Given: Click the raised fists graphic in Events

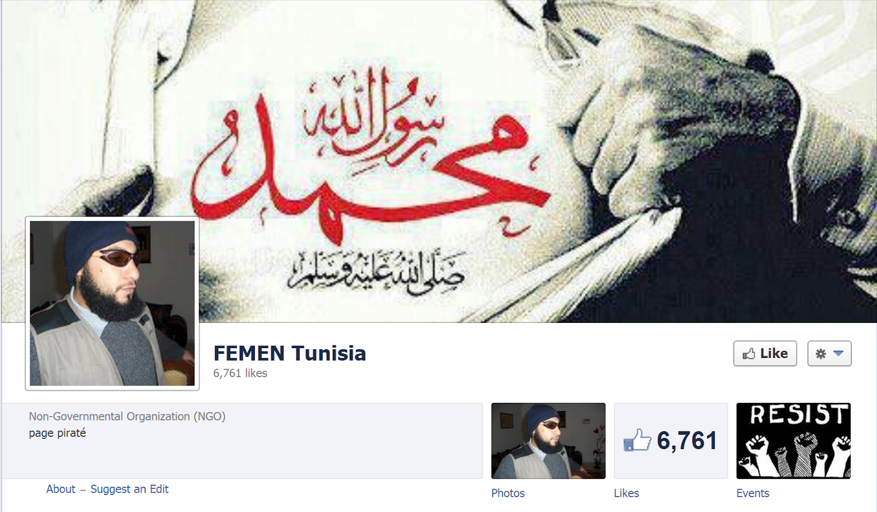Looking at the screenshot, I should click(x=793, y=455).
